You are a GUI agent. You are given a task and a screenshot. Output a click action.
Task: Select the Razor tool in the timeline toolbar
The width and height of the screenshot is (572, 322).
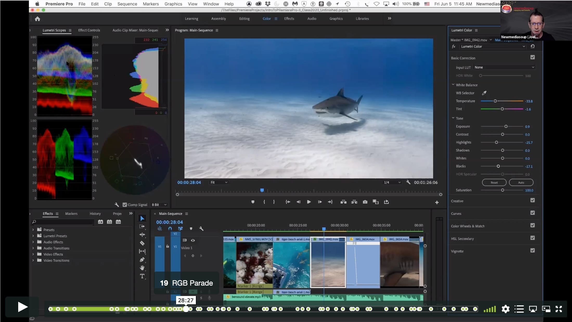pos(142,243)
